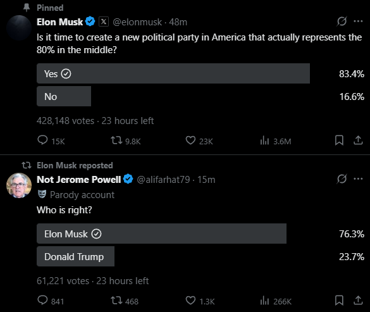Open more options on Not Jerome Powell post
Screen dimensions: 370x312
click(358, 179)
